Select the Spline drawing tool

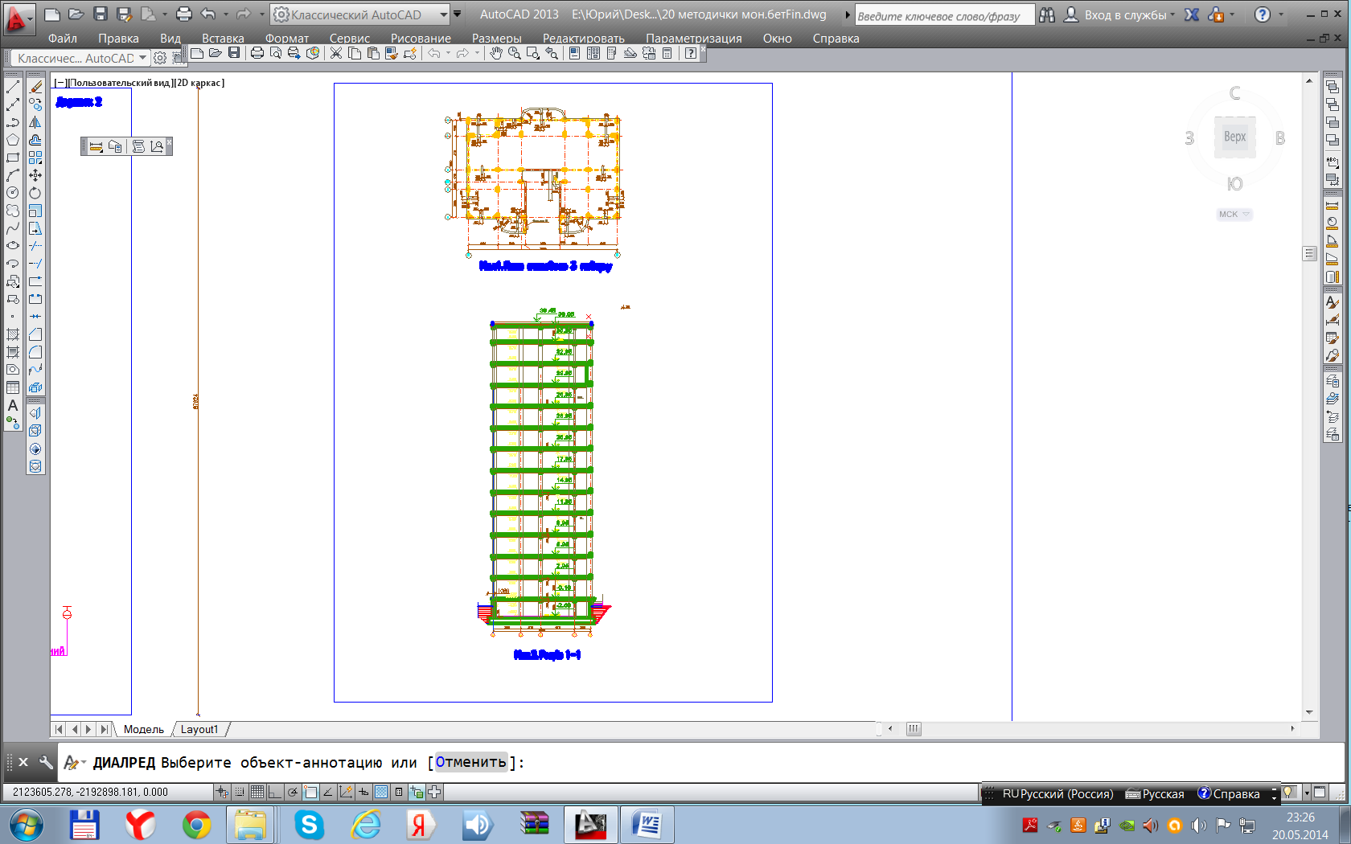[13, 228]
